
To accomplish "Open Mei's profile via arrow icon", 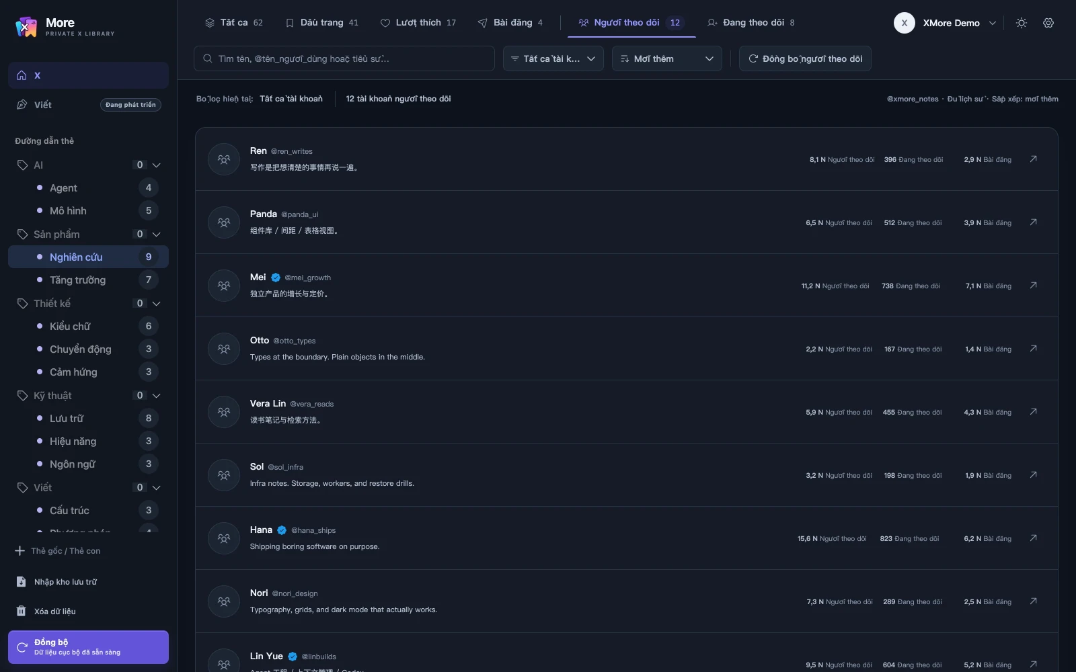I will [x=1033, y=286].
